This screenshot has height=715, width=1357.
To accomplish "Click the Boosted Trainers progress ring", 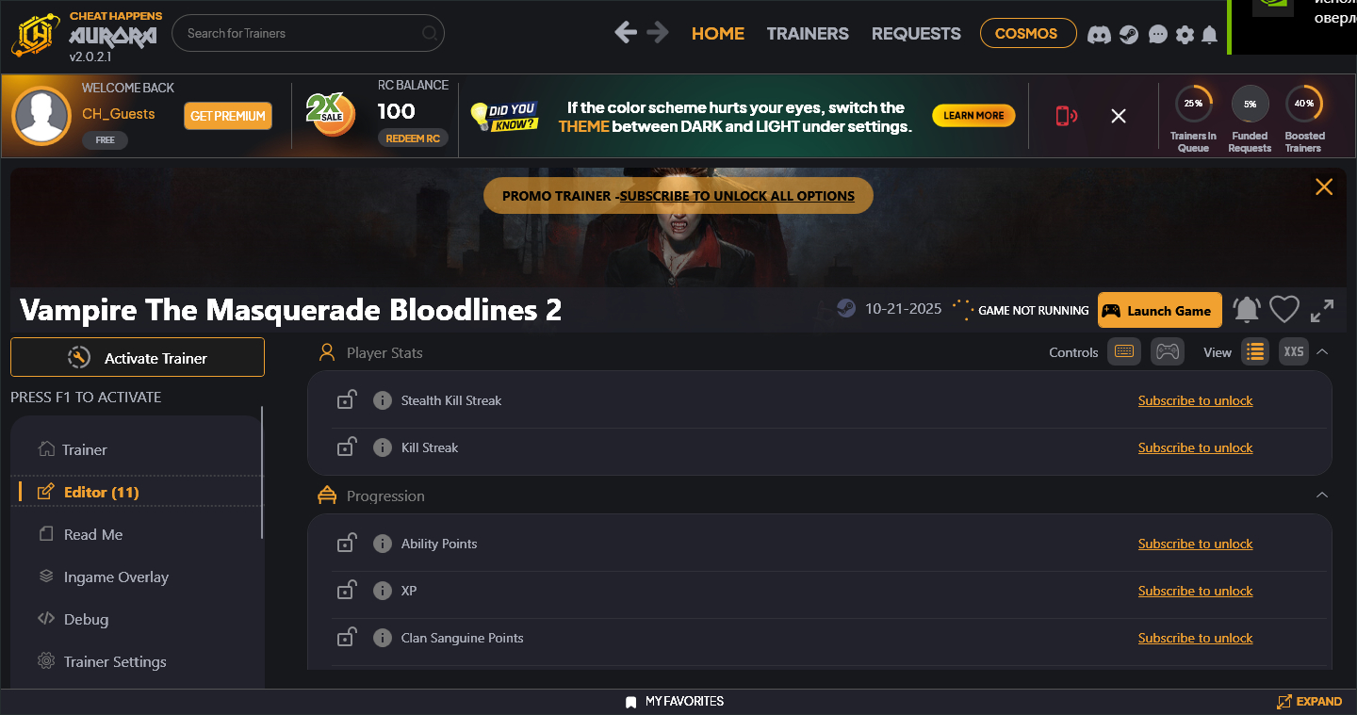I will click(x=1303, y=104).
